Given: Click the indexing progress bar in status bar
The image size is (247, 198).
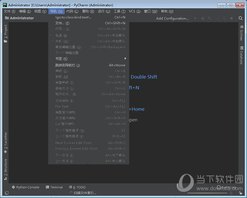Looking at the screenshot, I should tap(207, 193).
